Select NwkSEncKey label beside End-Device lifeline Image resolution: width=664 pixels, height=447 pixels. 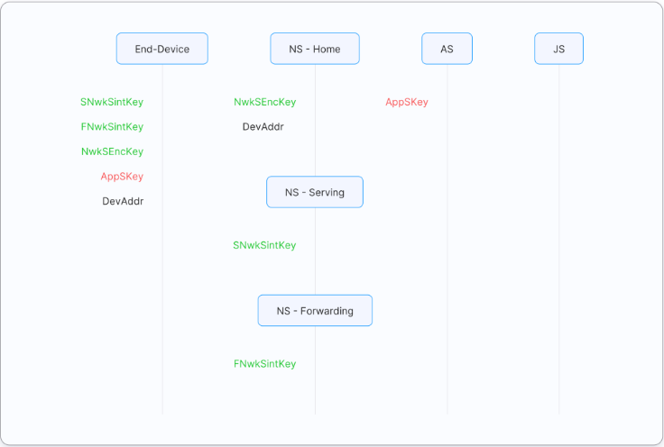point(112,151)
